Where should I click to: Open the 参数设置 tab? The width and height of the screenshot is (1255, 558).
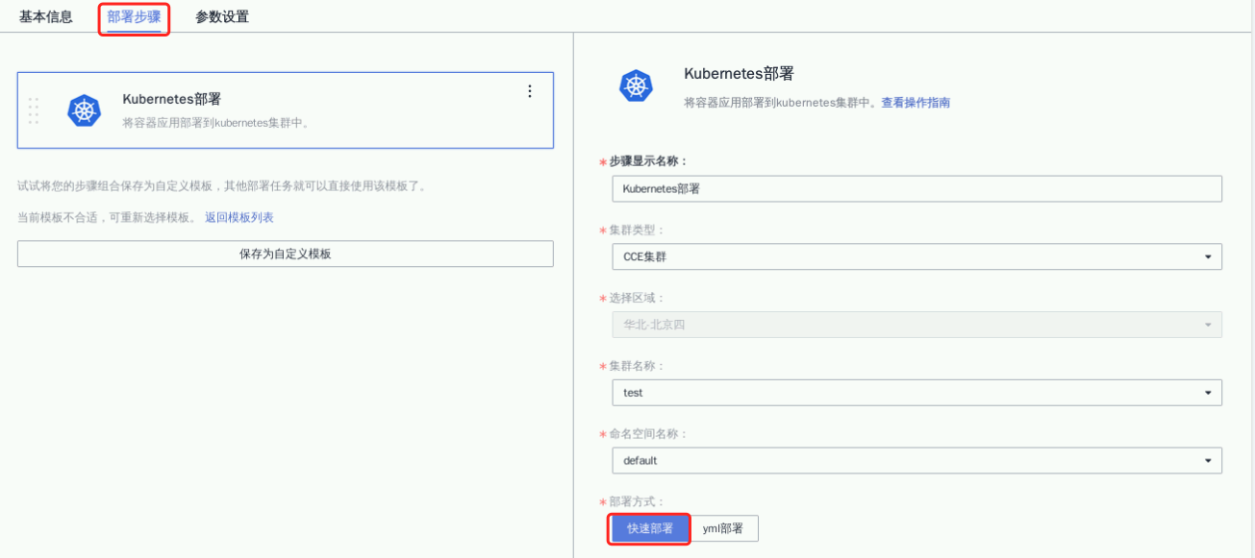pyautogui.click(x=222, y=17)
